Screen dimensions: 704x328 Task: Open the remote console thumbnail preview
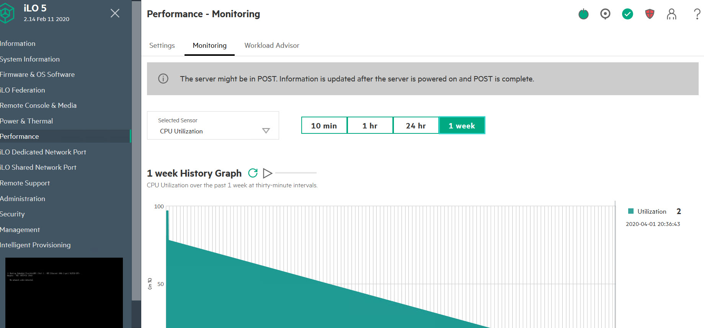(x=64, y=292)
